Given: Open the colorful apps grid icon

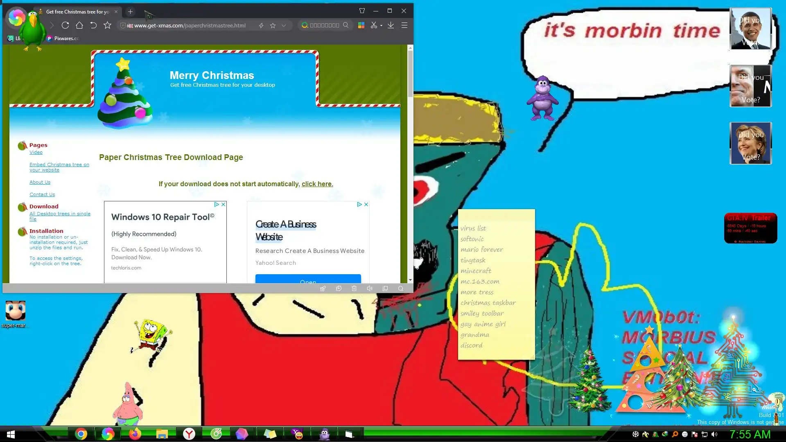Looking at the screenshot, I should 361,25.
